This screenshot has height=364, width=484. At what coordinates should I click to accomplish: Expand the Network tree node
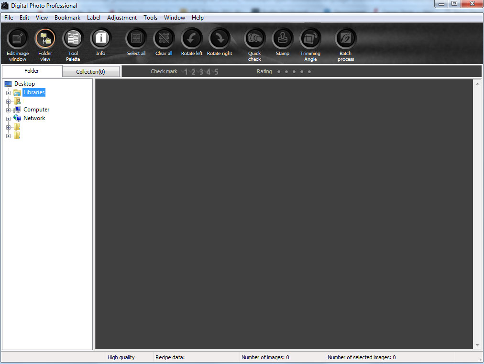[x=8, y=119]
